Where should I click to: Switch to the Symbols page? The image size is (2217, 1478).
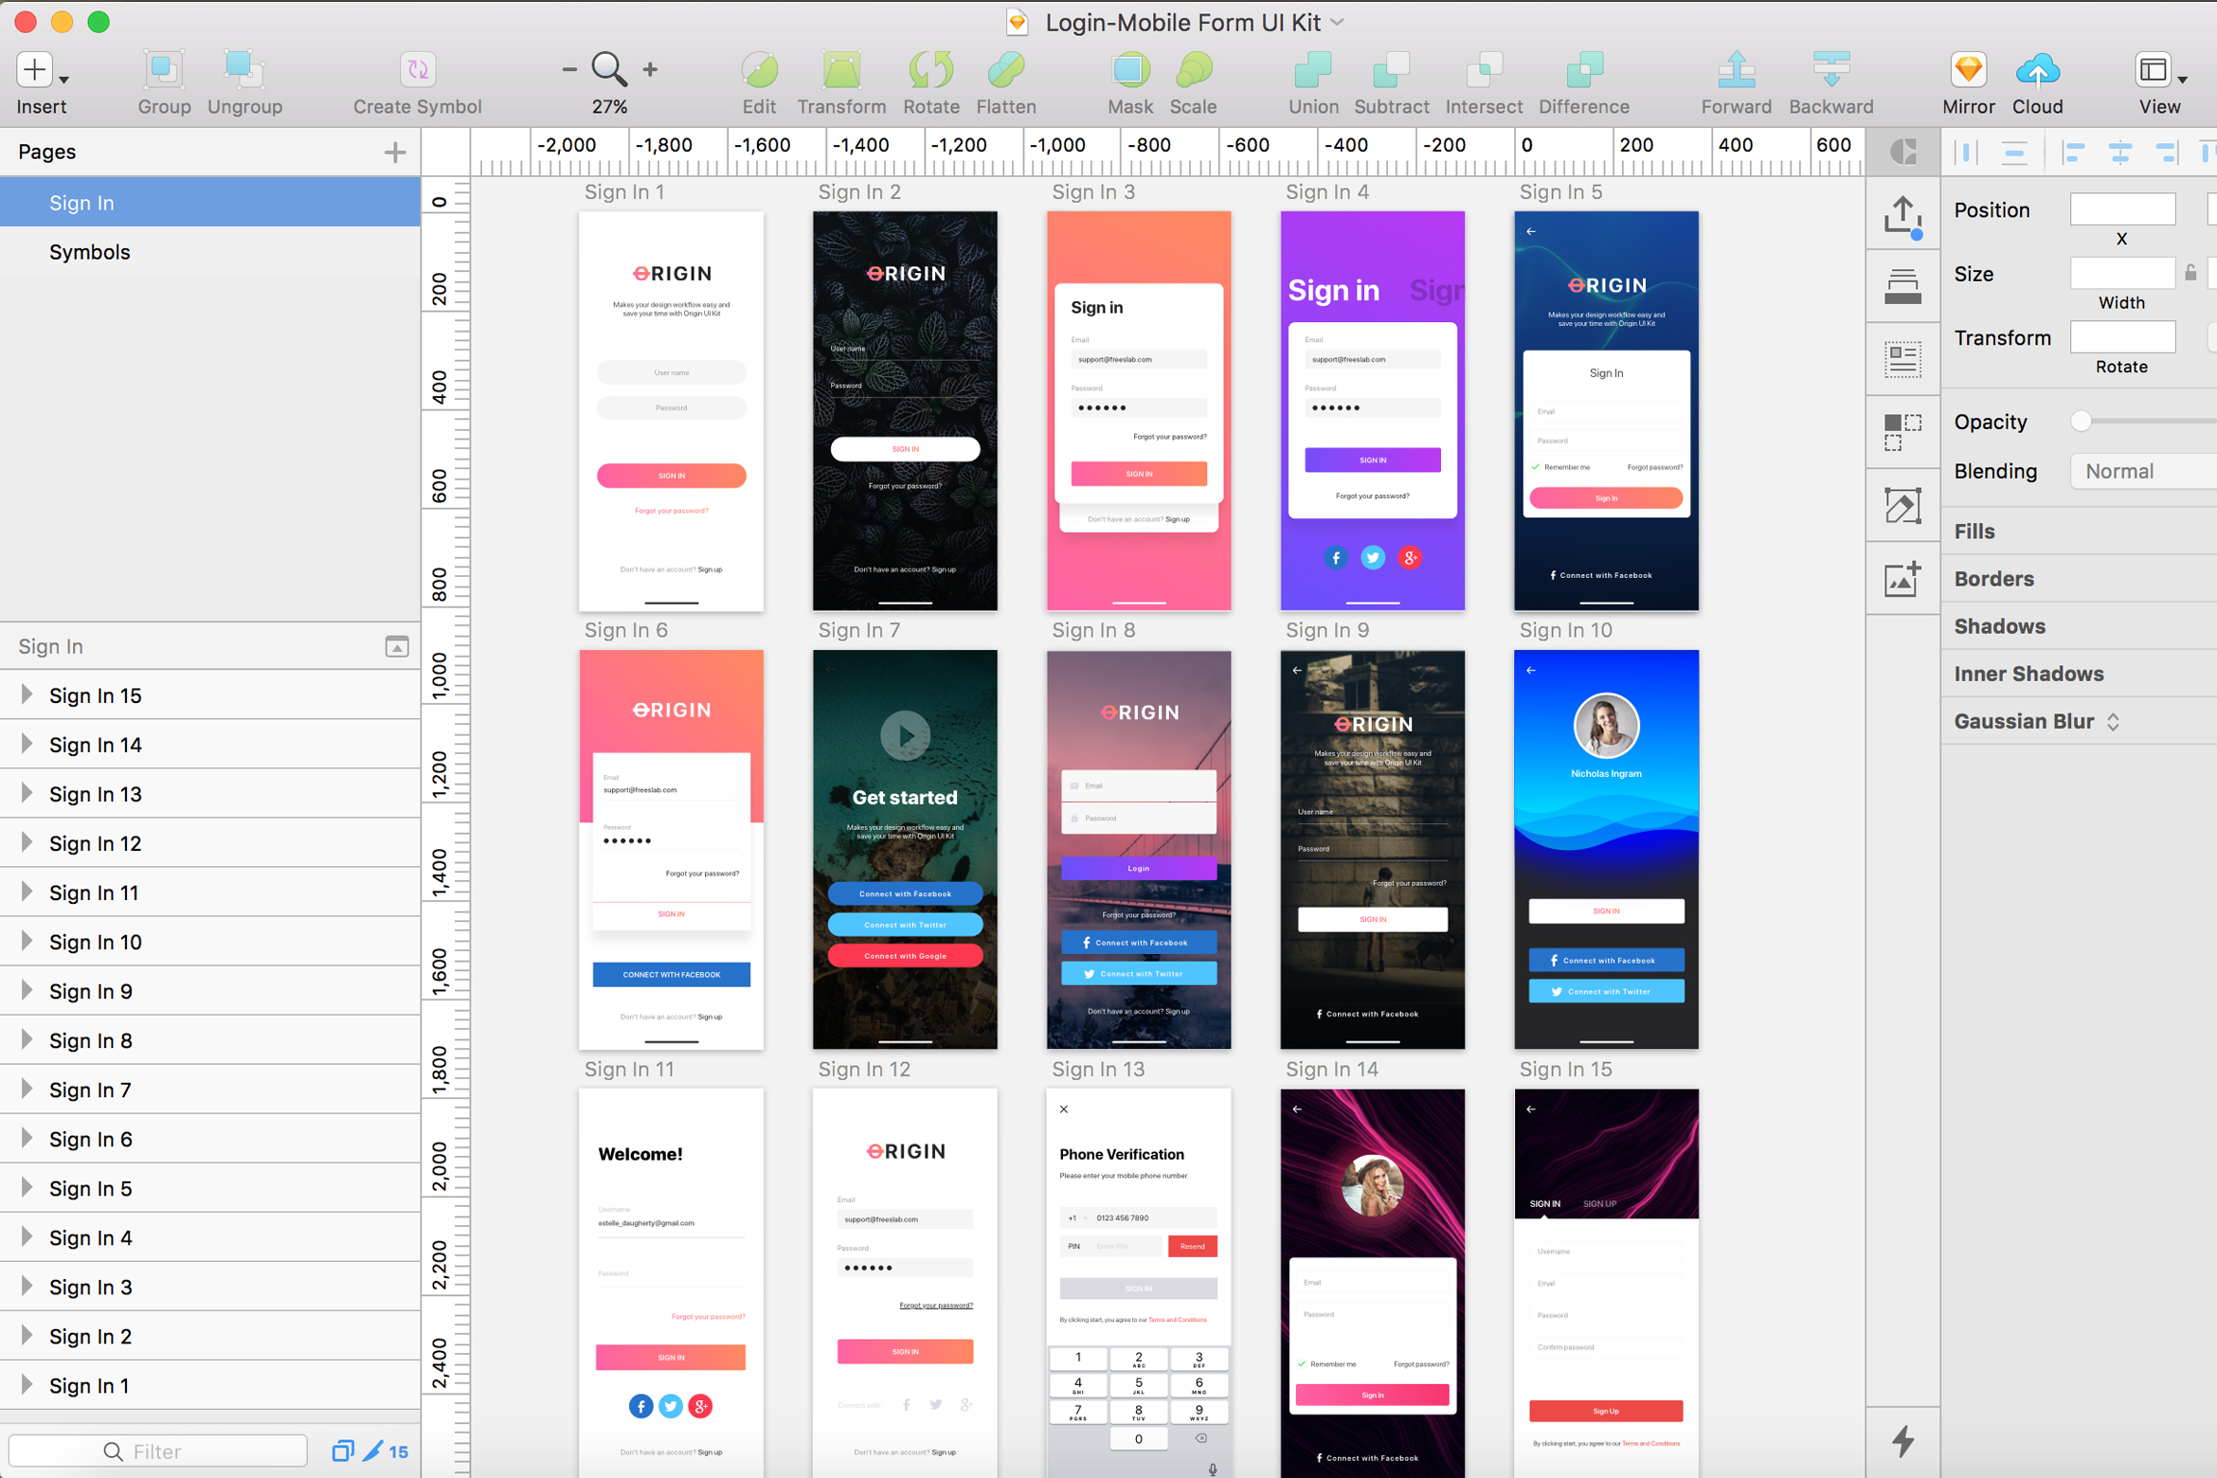90,252
